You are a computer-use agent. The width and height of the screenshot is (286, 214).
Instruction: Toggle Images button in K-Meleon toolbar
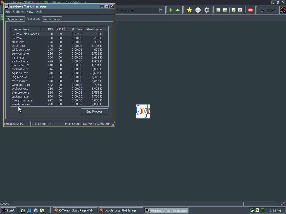pyautogui.click(x=268, y=10)
